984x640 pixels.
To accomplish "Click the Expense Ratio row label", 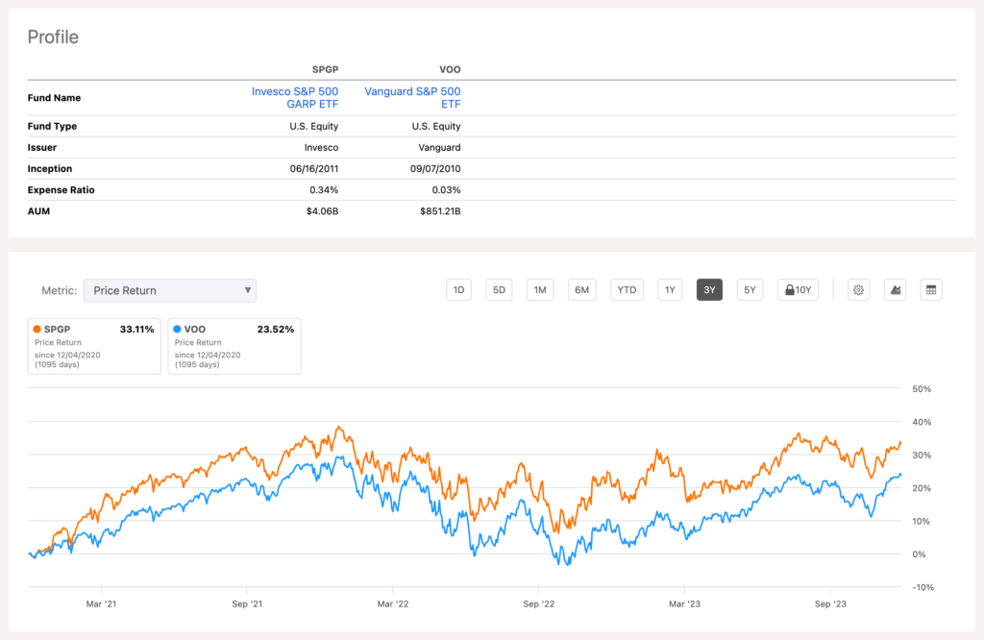I will point(61,190).
